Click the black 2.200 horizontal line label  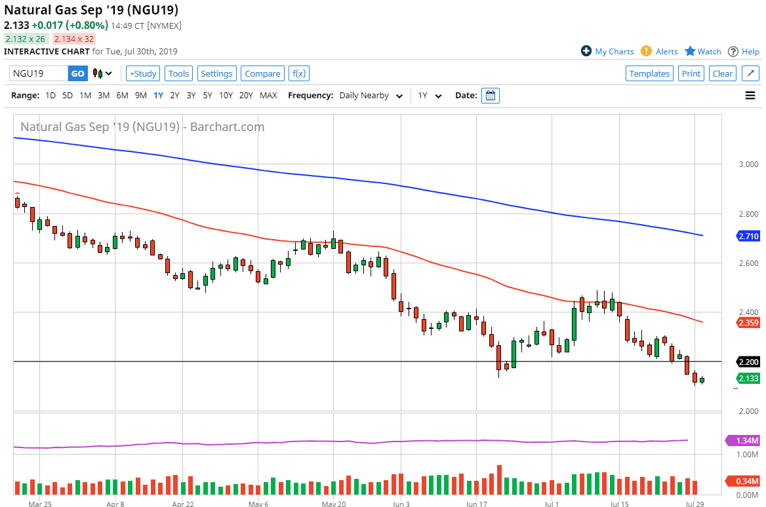click(x=748, y=362)
